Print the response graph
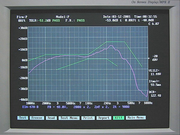 (x=88, y=118)
